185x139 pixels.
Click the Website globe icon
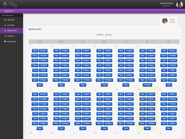5,36
